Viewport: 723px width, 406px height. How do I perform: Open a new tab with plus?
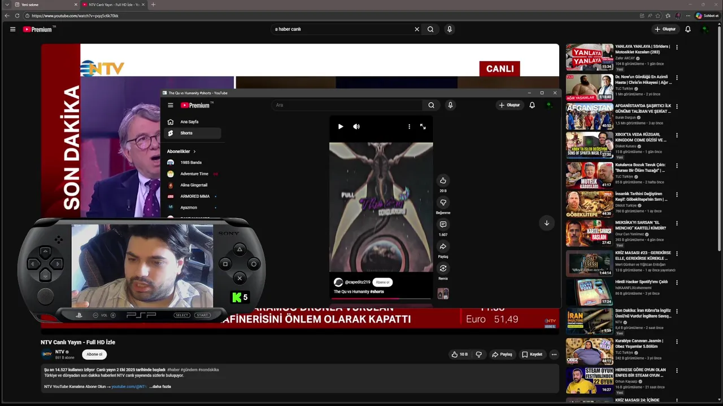point(153,5)
